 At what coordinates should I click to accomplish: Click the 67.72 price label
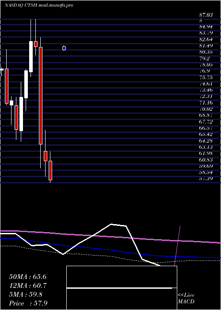point(206,122)
